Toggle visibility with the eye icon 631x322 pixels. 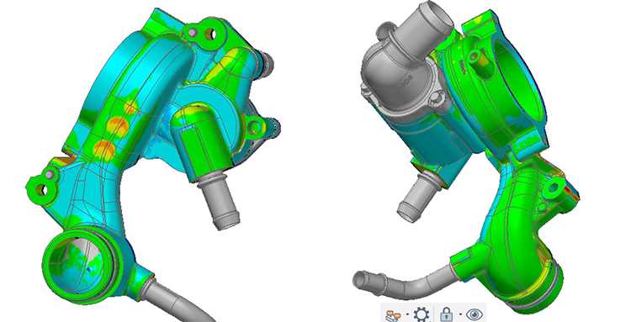(475, 314)
